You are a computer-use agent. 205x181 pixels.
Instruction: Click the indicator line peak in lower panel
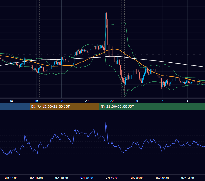[106, 122]
